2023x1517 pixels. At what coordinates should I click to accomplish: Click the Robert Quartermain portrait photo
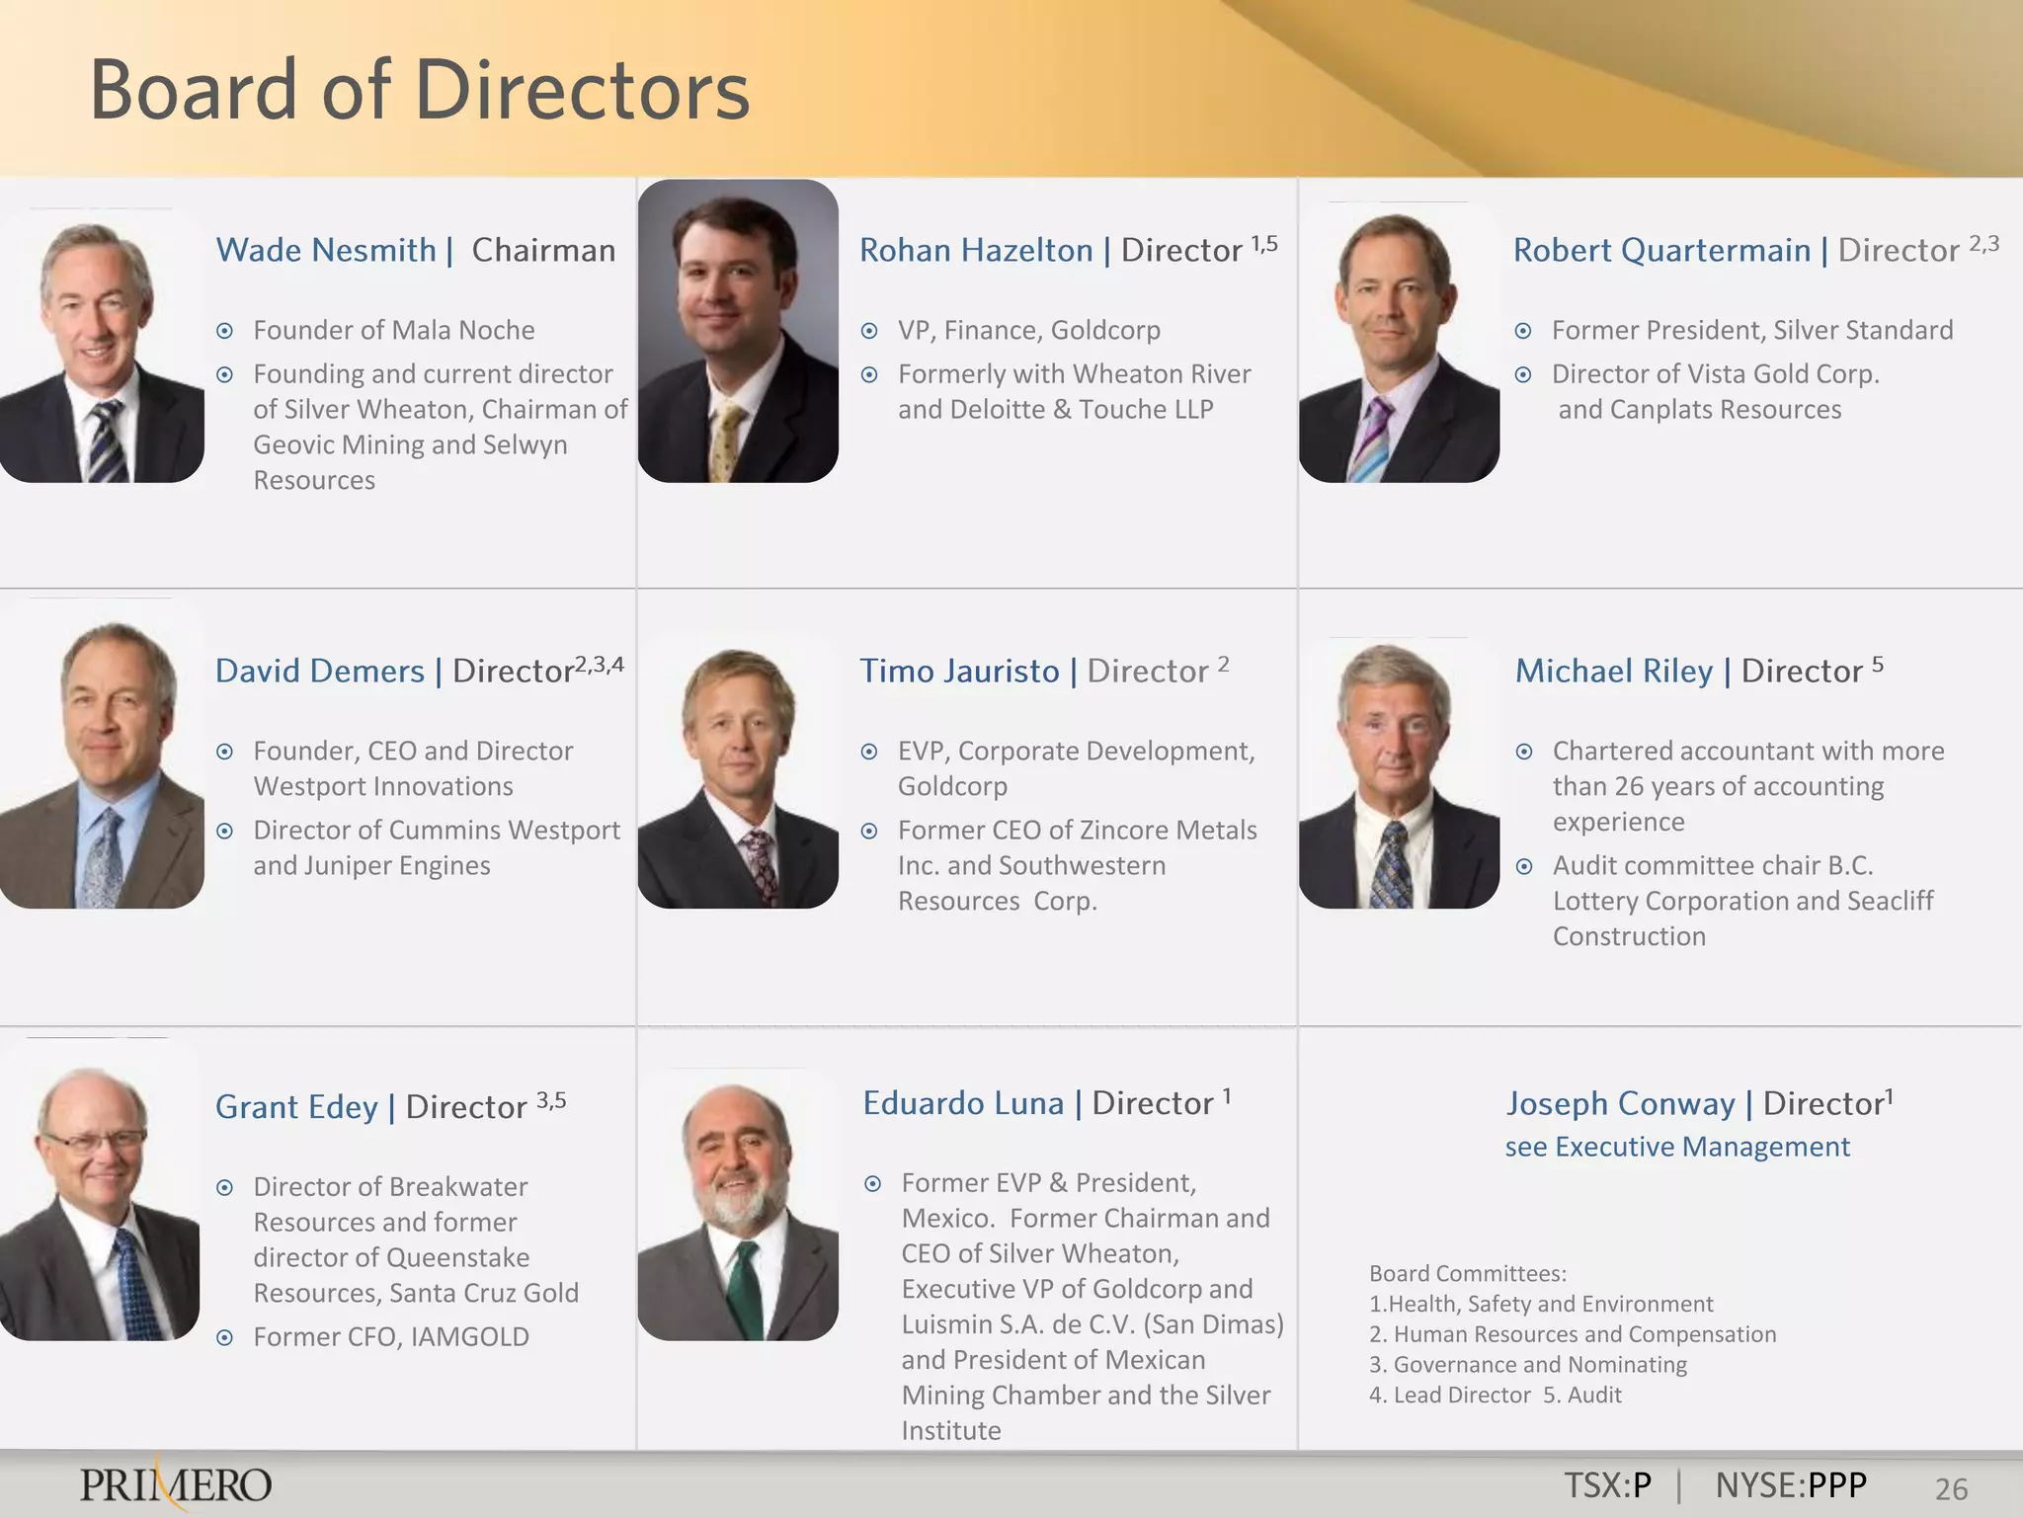coord(1399,343)
